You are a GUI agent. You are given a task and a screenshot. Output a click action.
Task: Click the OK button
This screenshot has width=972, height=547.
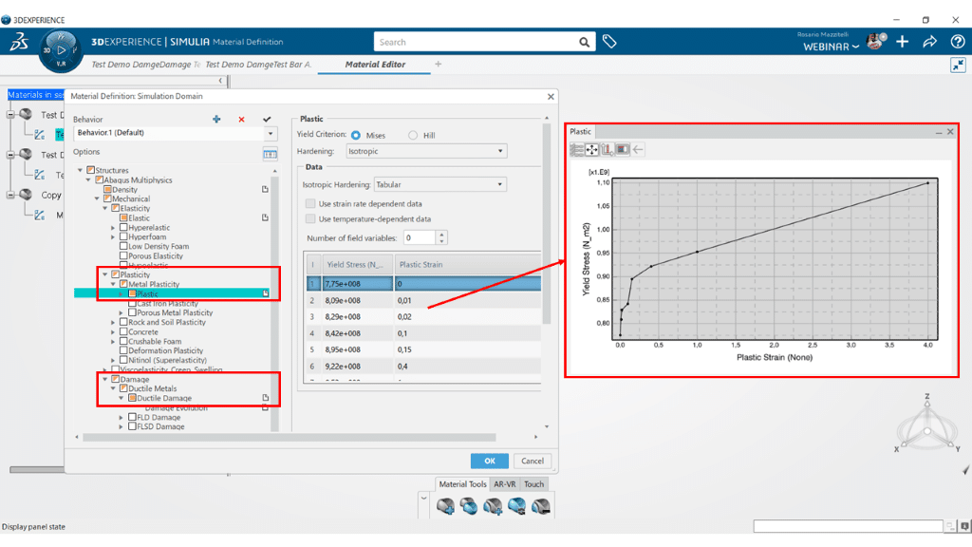pyautogui.click(x=490, y=461)
